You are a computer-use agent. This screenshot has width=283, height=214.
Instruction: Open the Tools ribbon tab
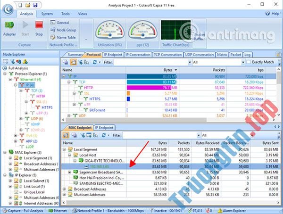(65, 14)
